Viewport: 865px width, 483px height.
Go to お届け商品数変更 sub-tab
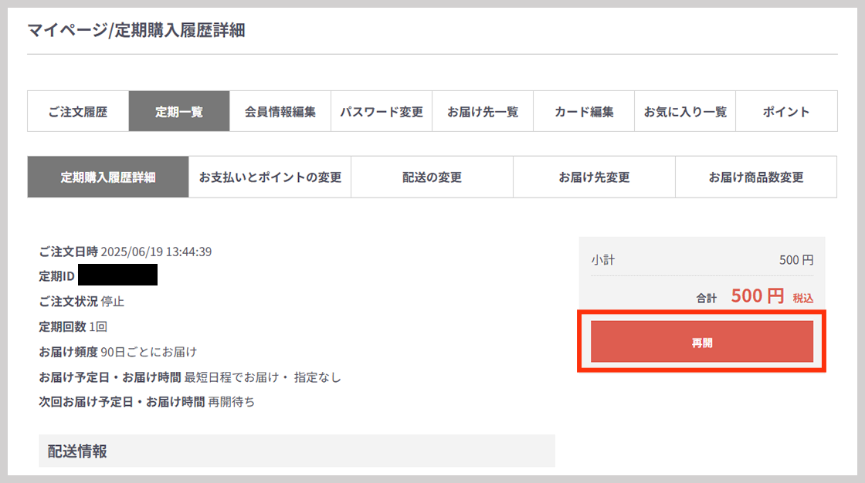756,177
